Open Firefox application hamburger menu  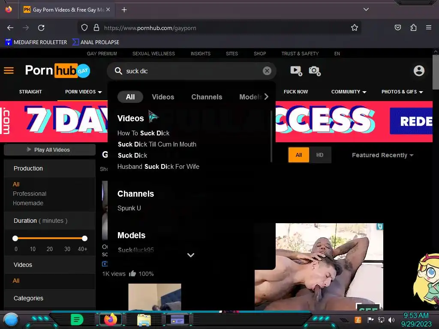[429, 28]
